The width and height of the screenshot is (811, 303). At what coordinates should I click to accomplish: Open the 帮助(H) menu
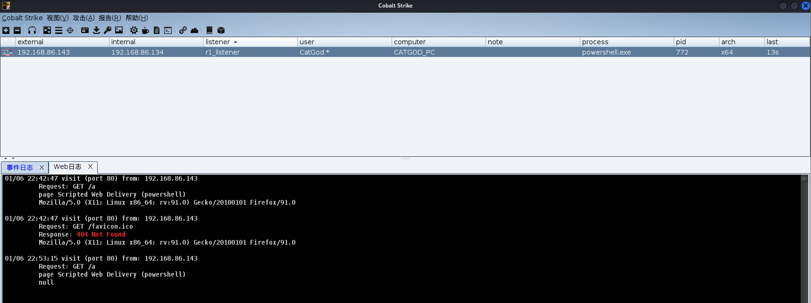coord(137,18)
